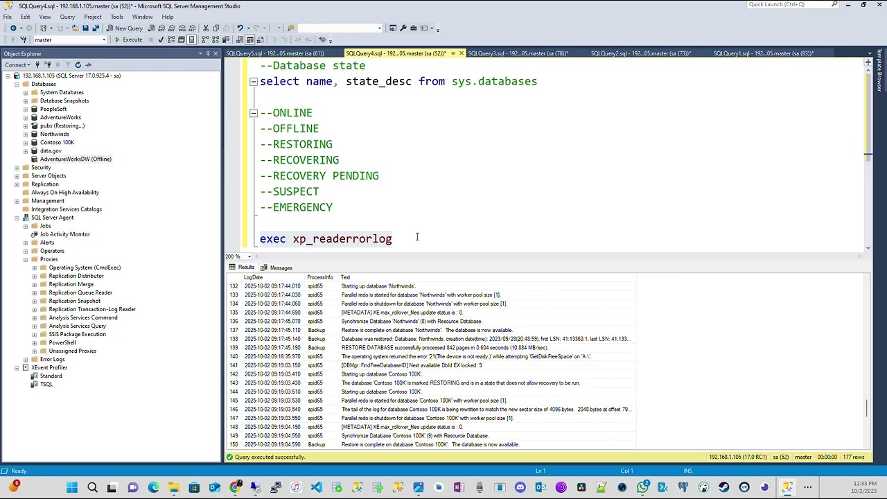
Task: Click the results grid vertical scrollbar thumb
Action: pos(867,408)
